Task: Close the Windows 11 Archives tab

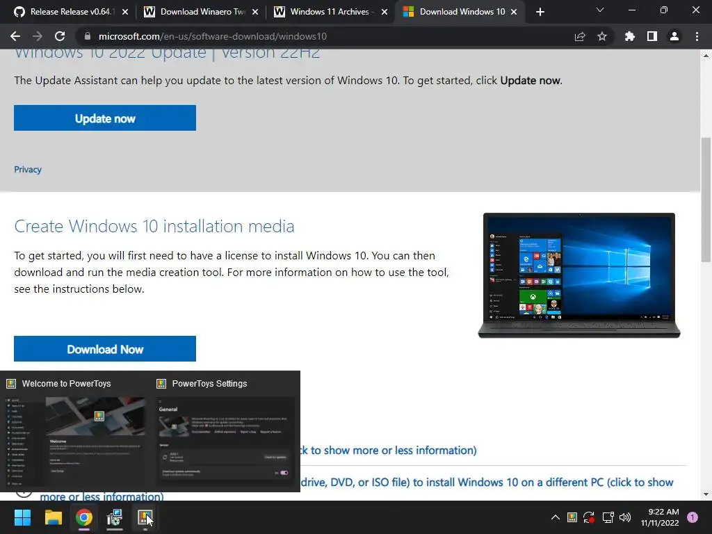Action: pos(385,12)
